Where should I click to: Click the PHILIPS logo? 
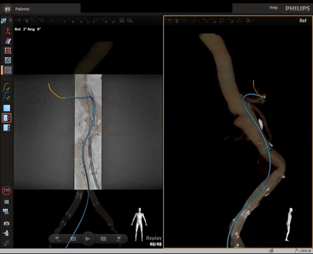298,8
